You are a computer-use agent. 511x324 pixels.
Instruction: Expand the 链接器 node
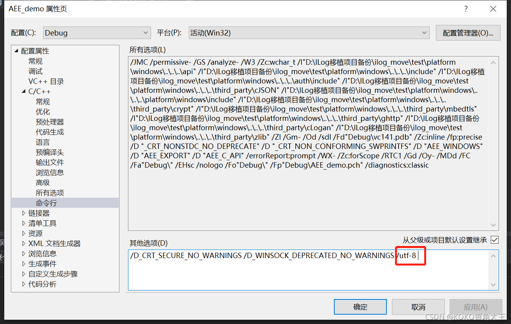click(x=24, y=213)
